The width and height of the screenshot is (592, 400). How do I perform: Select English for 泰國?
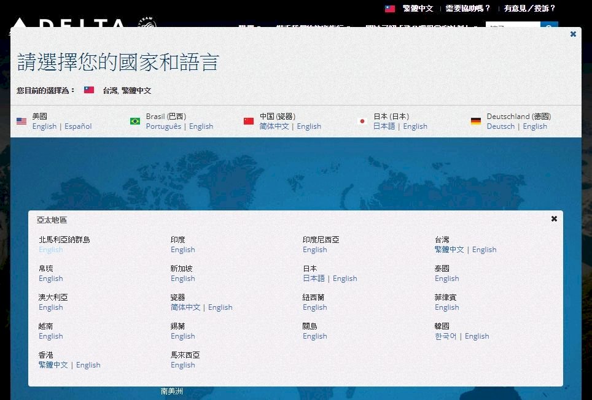[x=447, y=279]
